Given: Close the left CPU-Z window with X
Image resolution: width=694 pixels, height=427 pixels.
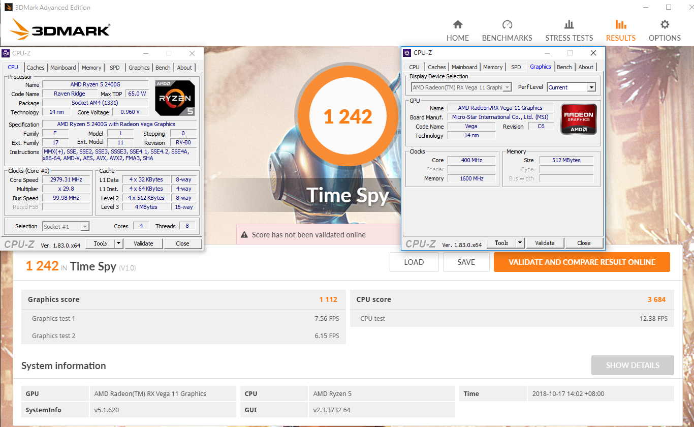Looking at the screenshot, I should click(x=192, y=53).
